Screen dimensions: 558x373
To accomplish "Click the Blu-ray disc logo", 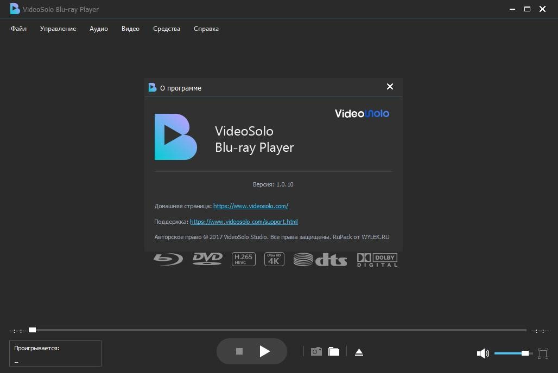I will click(x=168, y=259).
